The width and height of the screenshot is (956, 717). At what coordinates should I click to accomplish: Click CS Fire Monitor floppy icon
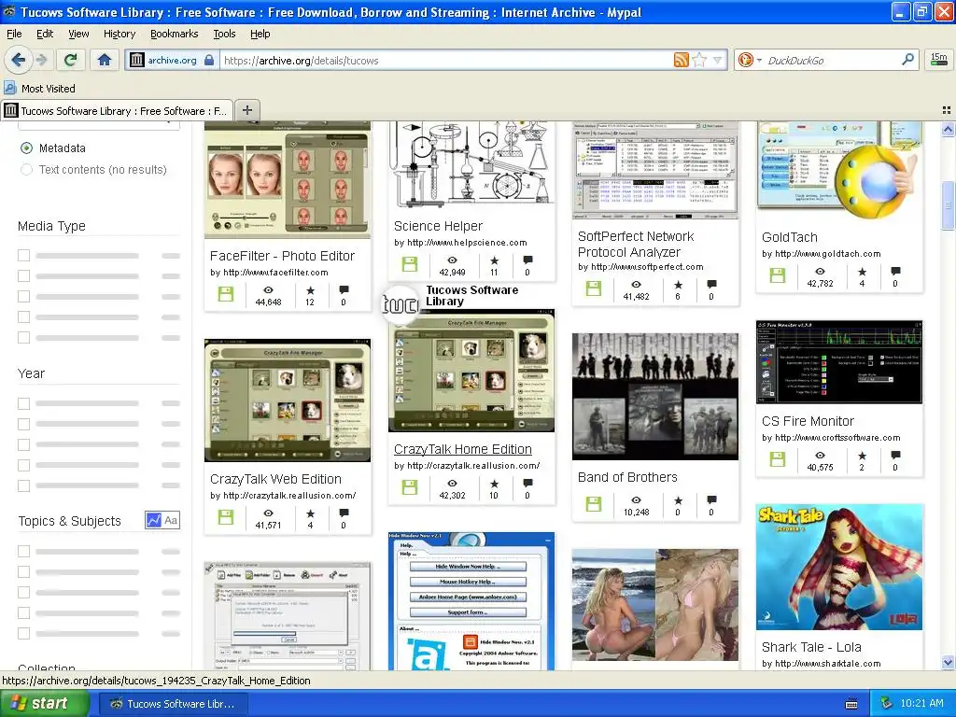(778, 459)
